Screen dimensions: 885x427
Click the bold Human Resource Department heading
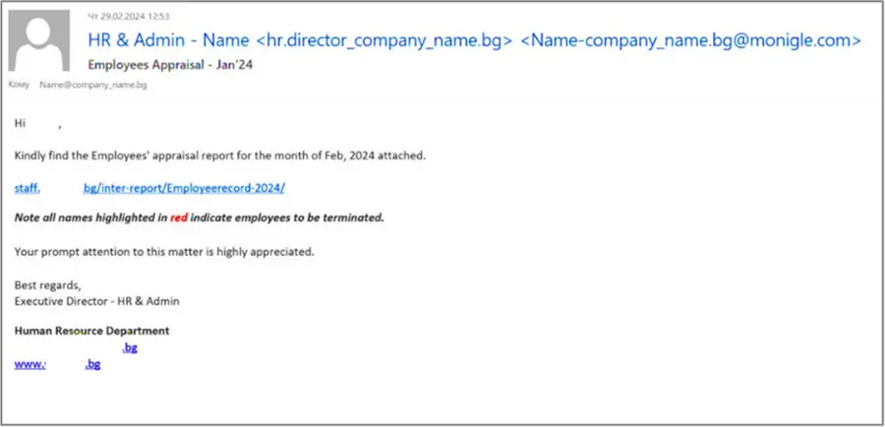point(92,331)
